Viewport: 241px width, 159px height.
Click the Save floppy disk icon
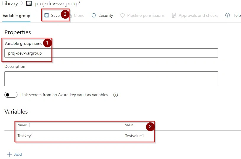[x=46, y=15]
